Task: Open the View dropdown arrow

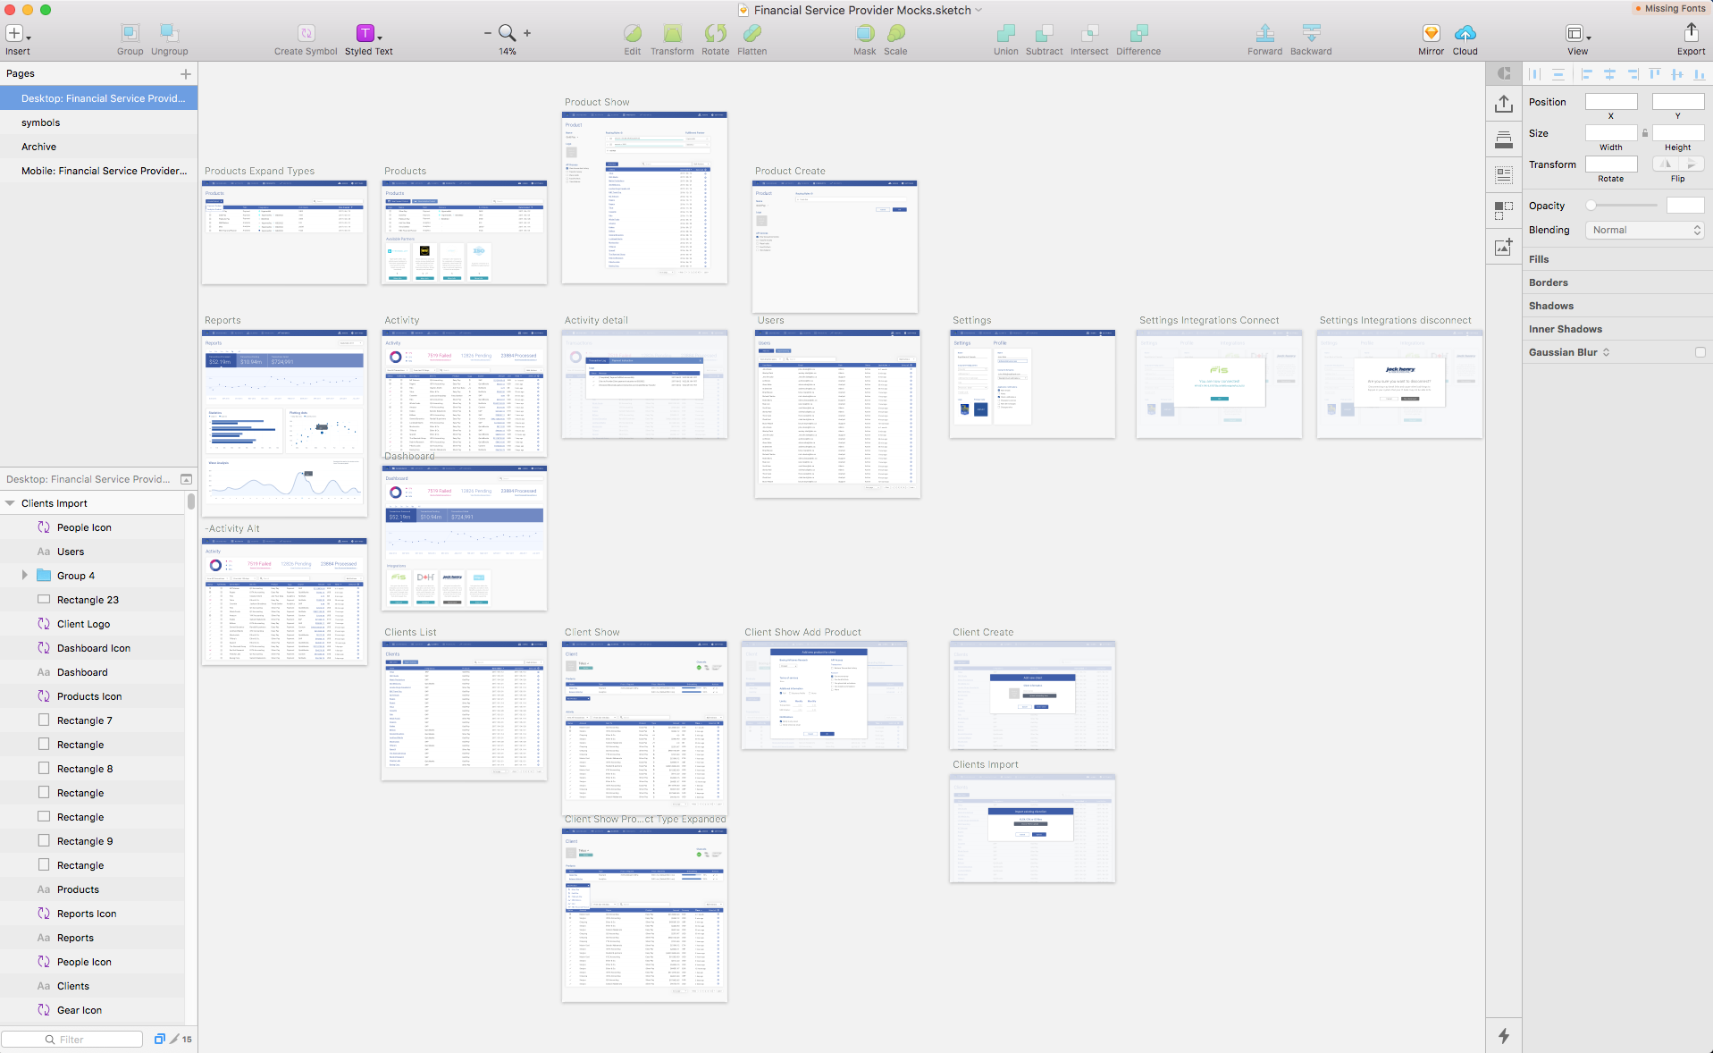Action: tap(1588, 38)
